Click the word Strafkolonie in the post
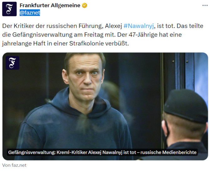The image size is (210, 172). [x=87, y=43]
